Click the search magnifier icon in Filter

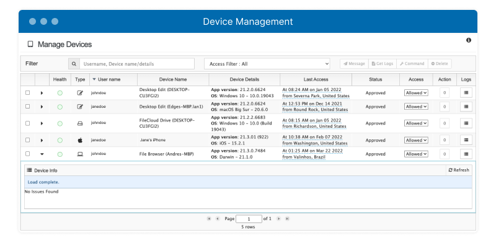tap(74, 64)
